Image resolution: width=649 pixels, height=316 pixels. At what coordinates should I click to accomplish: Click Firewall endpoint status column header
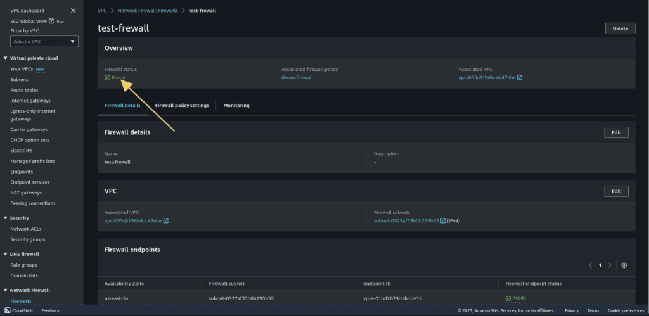pos(534,284)
